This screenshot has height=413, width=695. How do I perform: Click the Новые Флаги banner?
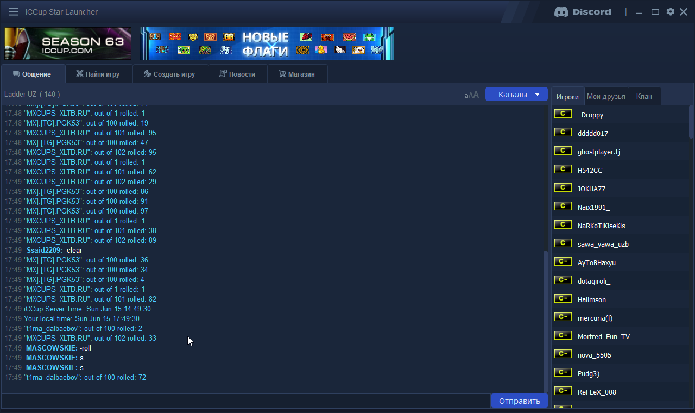[x=267, y=43]
